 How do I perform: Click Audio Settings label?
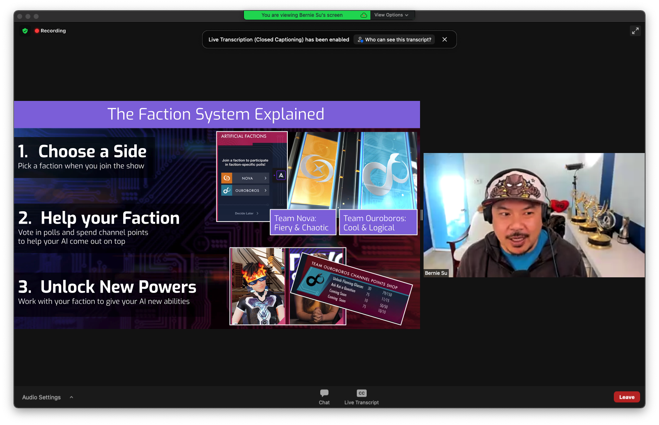41,397
